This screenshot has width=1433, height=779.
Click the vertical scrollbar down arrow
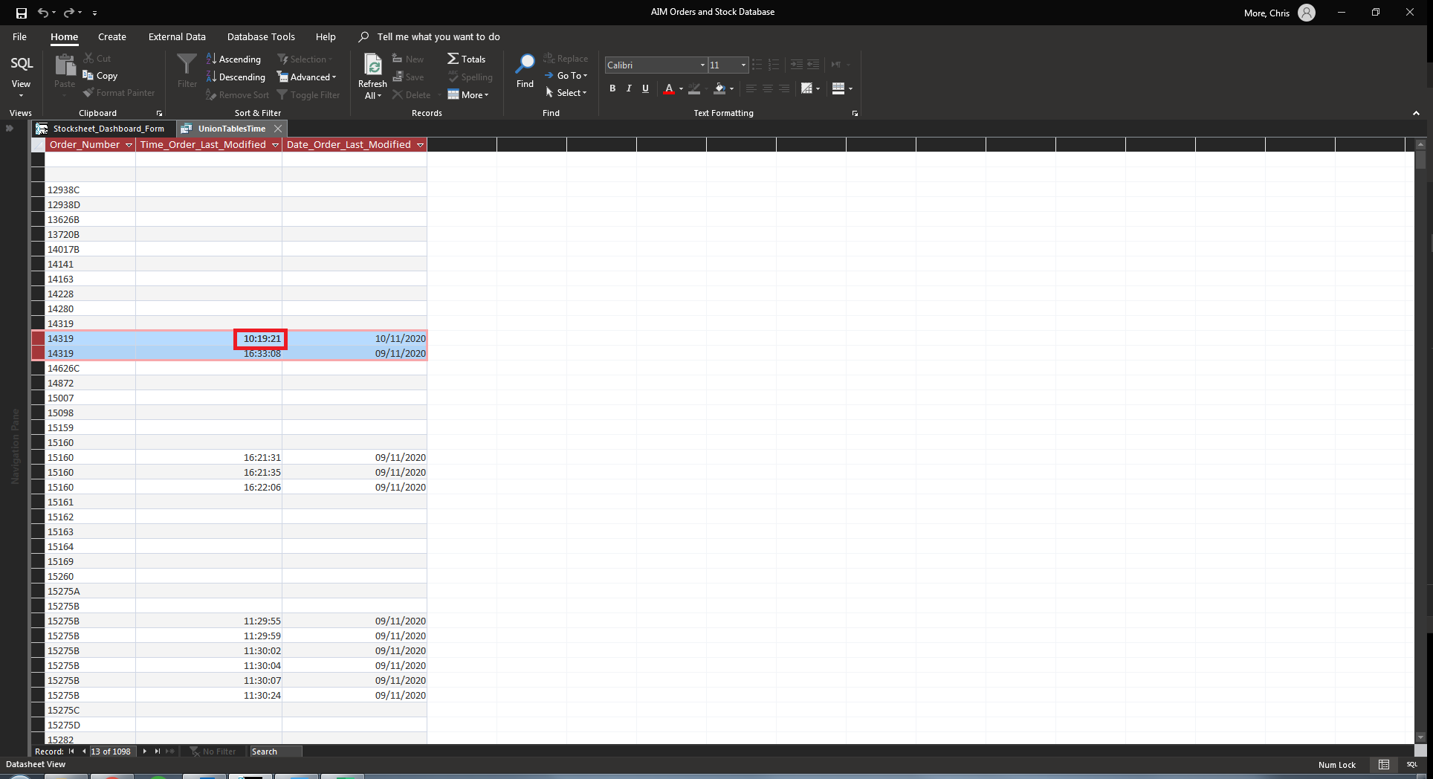tap(1420, 737)
